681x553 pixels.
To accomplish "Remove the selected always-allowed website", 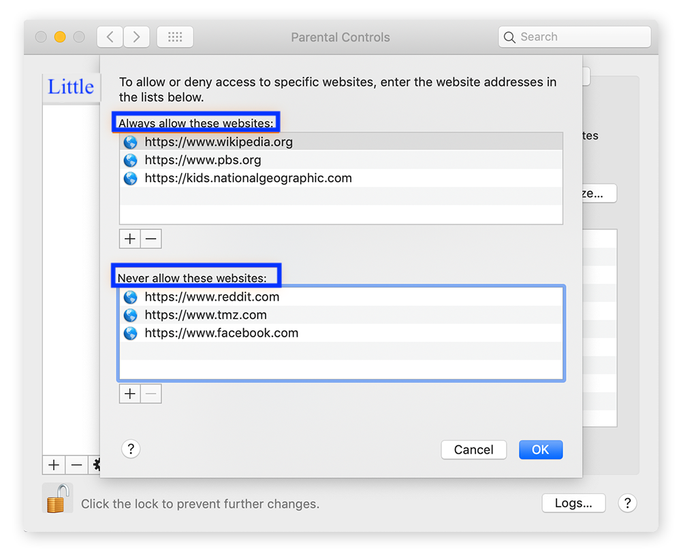I will point(151,238).
